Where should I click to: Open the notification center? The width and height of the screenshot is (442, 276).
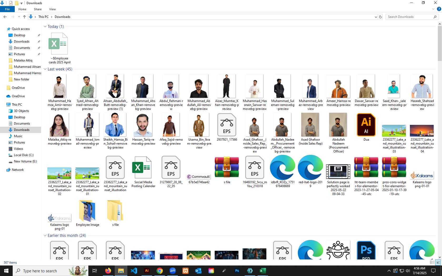tap(433, 271)
